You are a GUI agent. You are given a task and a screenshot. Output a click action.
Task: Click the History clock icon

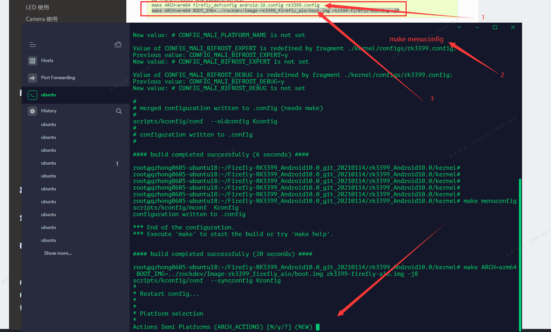tap(32, 111)
